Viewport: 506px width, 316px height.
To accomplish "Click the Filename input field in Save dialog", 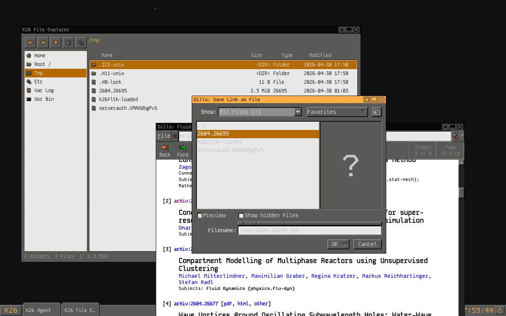I will click(x=310, y=230).
